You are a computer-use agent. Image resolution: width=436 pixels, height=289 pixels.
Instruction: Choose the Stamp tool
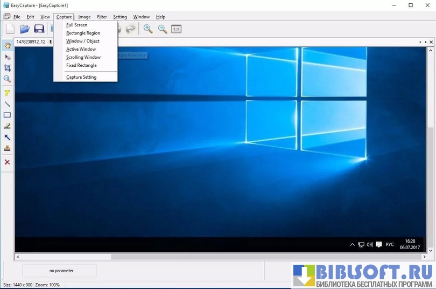pyautogui.click(x=8, y=148)
